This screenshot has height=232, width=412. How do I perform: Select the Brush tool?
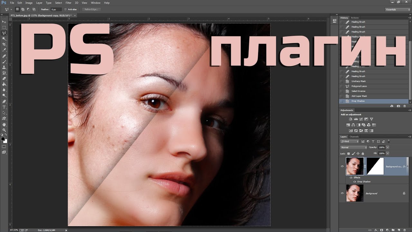click(4, 62)
